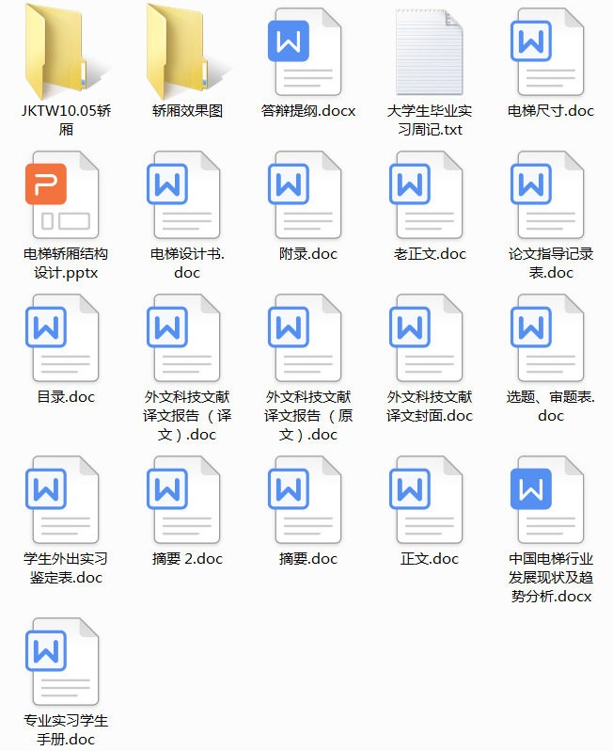Select the 老正文.doc file icon
The height and width of the screenshot is (751, 613).
tap(426, 195)
